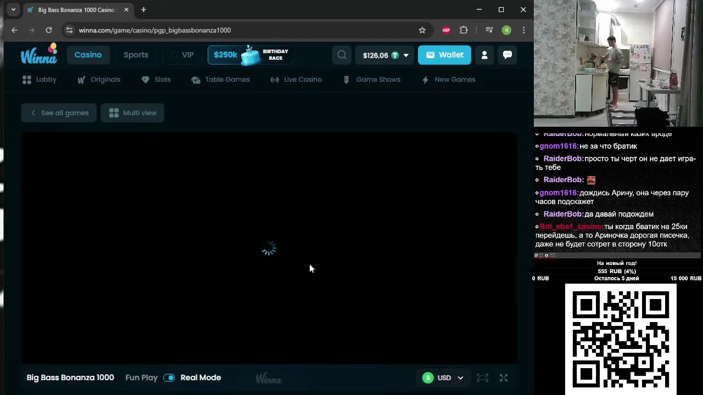This screenshot has height=395, width=703.
Task: Click the loading spinner in game area
Action: pyautogui.click(x=269, y=249)
